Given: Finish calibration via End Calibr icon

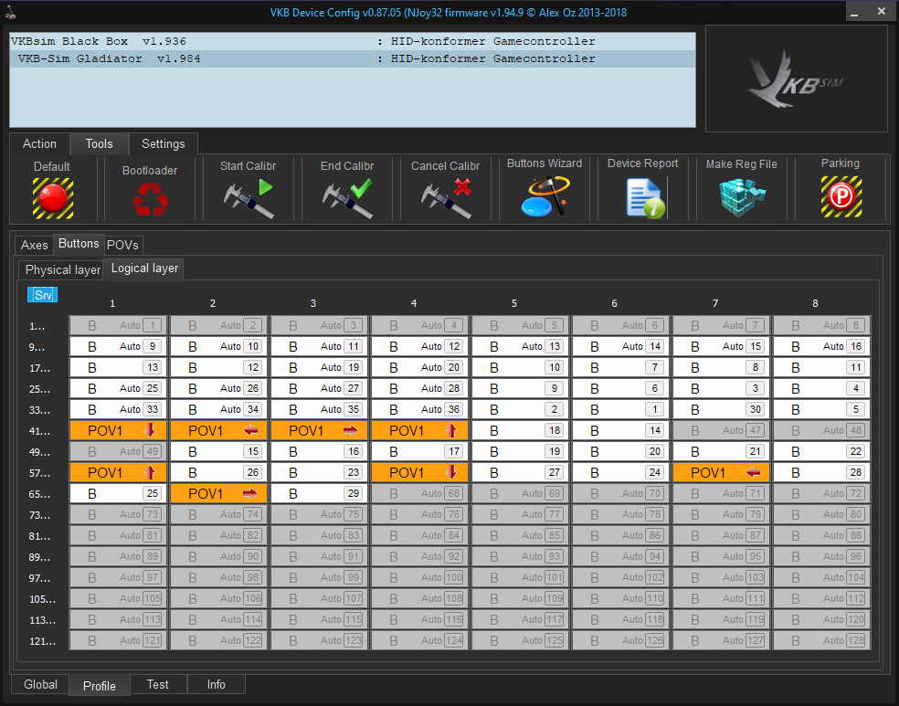Looking at the screenshot, I should [x=347, y=198].
